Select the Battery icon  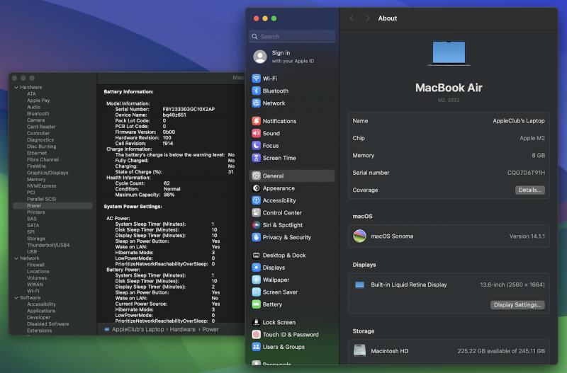point(256,304)
